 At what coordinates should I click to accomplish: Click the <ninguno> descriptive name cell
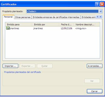81,28
